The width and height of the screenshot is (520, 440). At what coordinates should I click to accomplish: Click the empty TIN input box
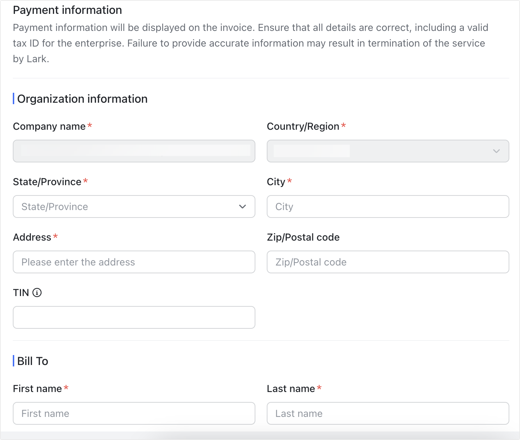(x=134, y=317)
